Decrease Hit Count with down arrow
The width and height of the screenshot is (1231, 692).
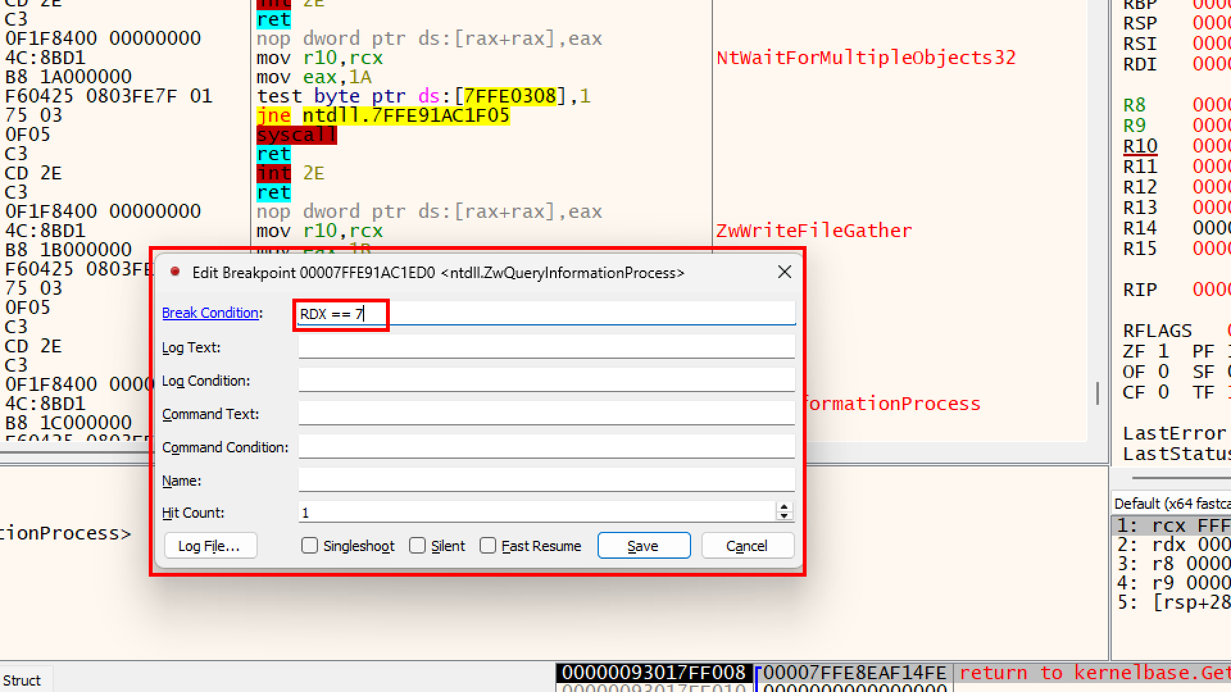[784, 516]
